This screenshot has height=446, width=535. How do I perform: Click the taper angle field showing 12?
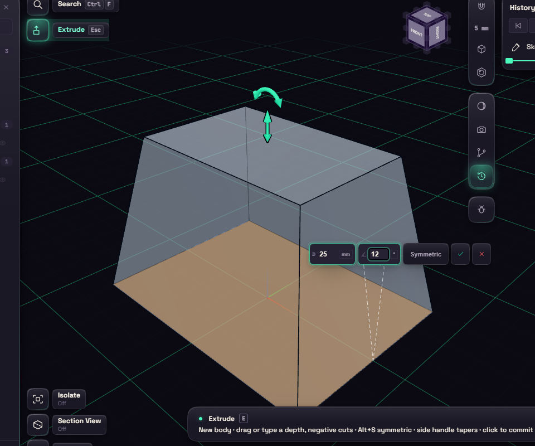[378, 254]
